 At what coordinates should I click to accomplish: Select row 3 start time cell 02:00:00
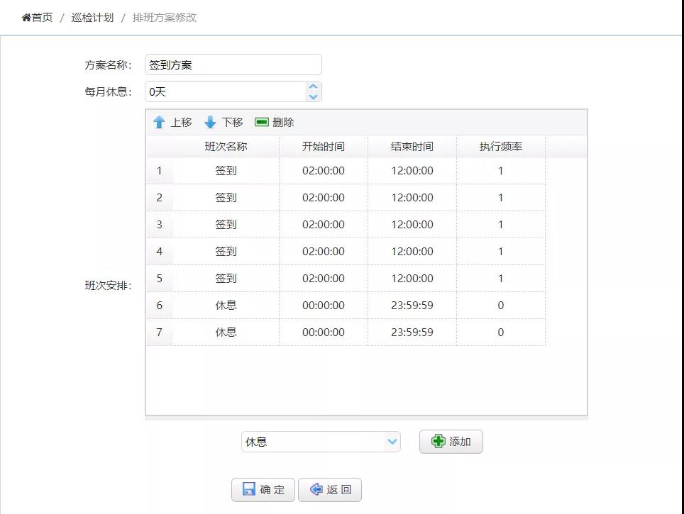pyautogui.click(x=323, y=225)
